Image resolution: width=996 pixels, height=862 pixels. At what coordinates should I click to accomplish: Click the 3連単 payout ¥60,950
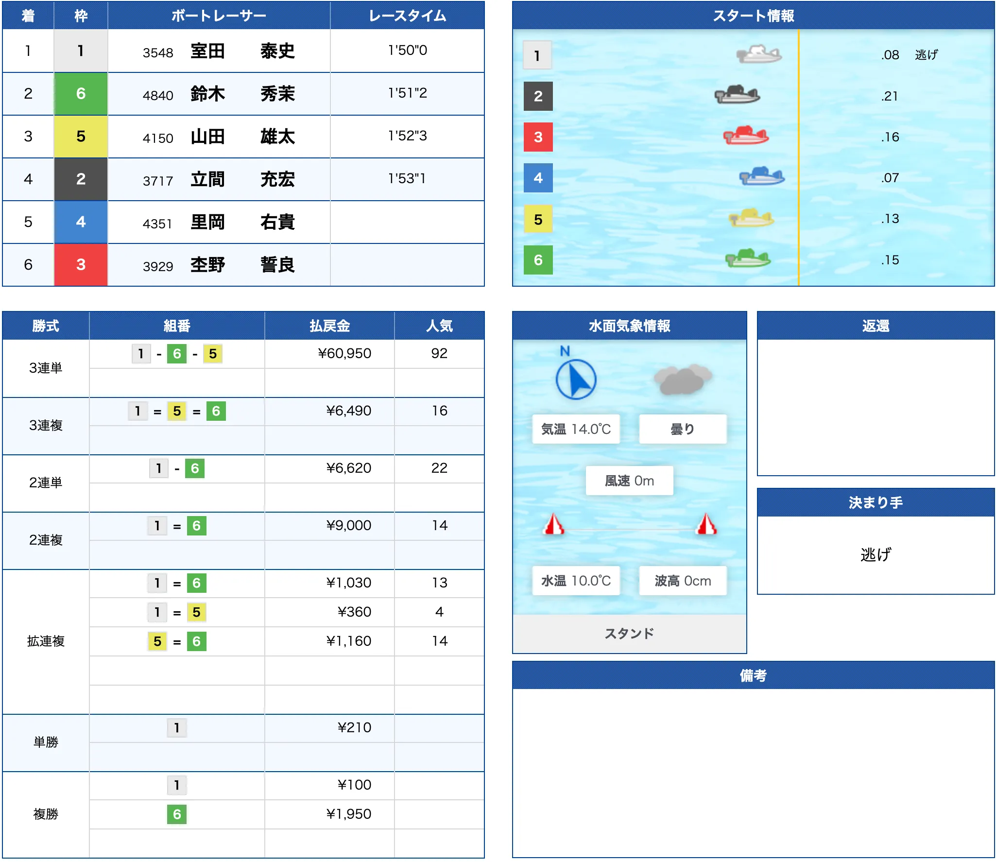tap(344, 353)
